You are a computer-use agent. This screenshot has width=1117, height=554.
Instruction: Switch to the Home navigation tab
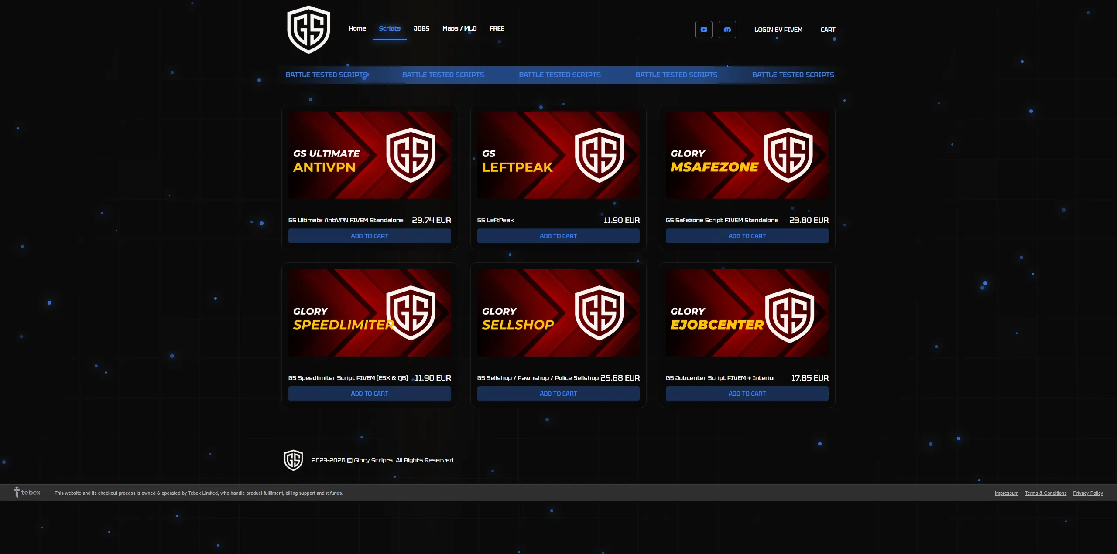coord(357,28)
